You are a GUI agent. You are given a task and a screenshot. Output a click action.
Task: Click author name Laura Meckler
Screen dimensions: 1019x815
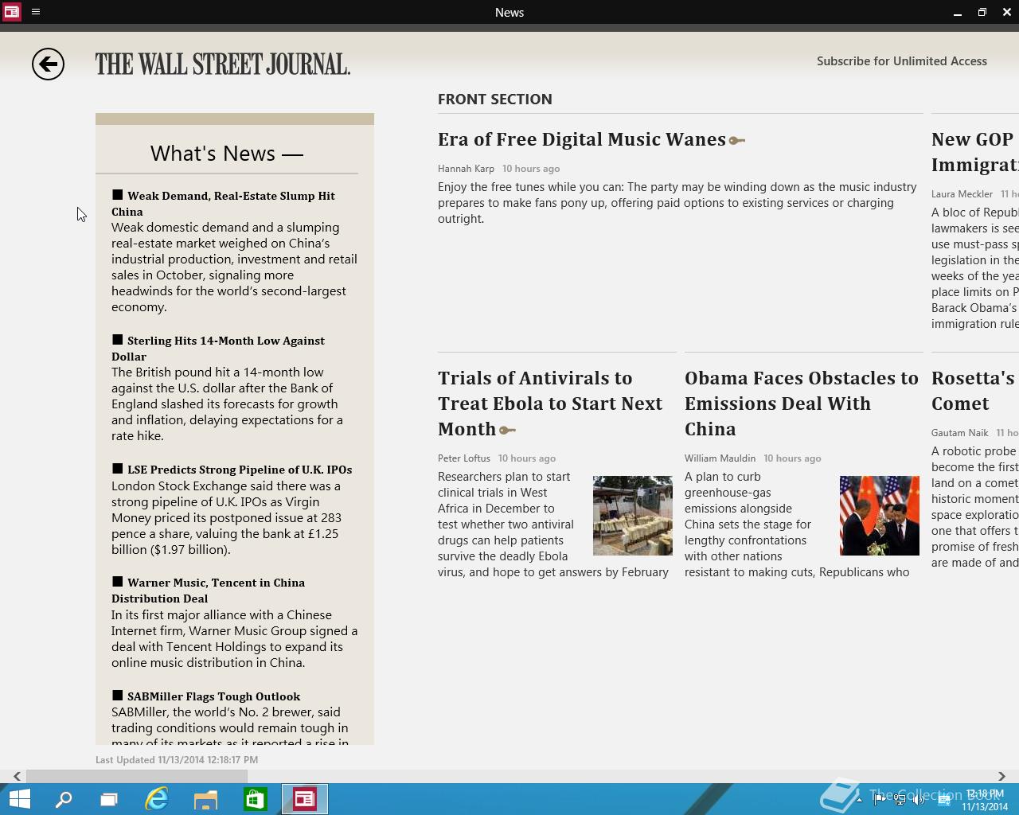[x=962, y=194]
